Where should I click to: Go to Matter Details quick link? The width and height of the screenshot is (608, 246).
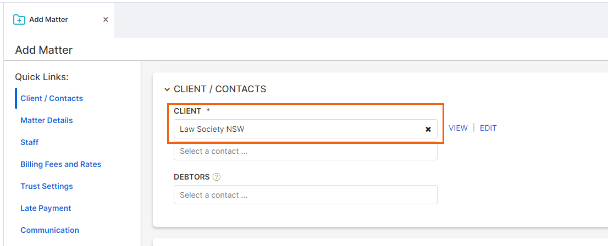click(47, 120)
